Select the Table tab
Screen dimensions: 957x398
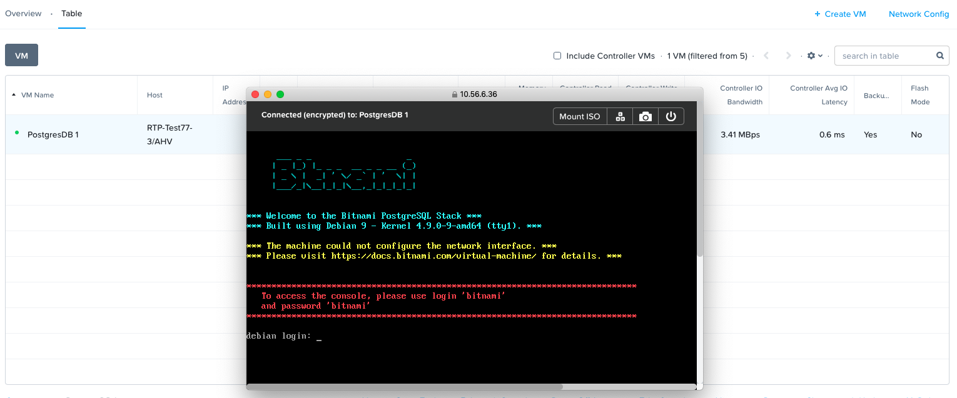point(72,13)
